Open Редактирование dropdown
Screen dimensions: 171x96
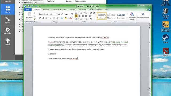[x=143, y=16]
